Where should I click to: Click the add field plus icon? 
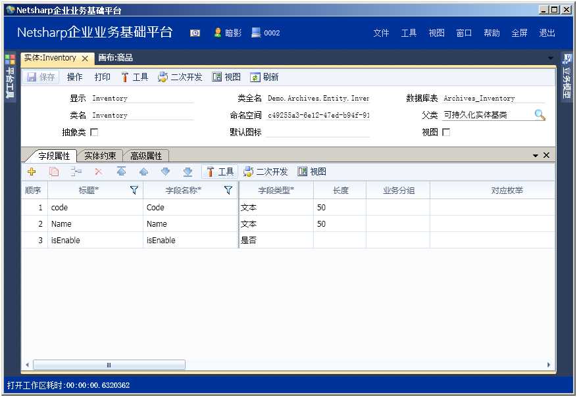click(32, 172)
